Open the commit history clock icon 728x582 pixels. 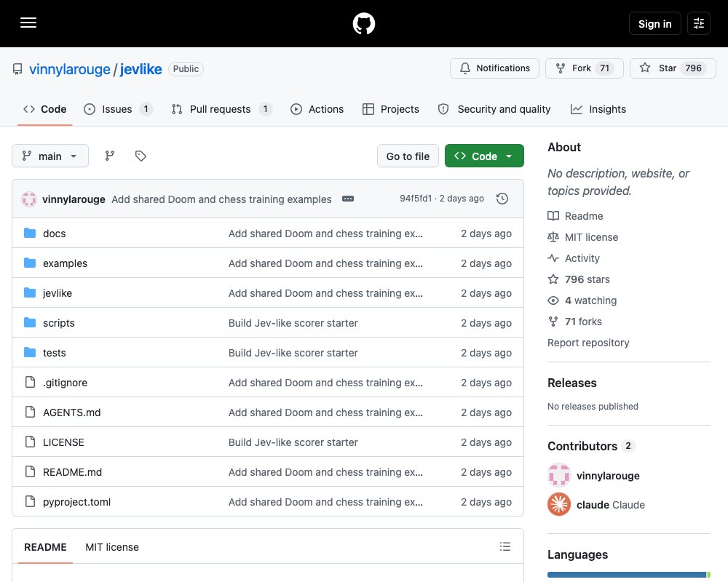502,199
